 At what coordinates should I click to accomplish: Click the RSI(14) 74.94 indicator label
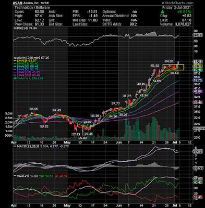pos(26,29)
